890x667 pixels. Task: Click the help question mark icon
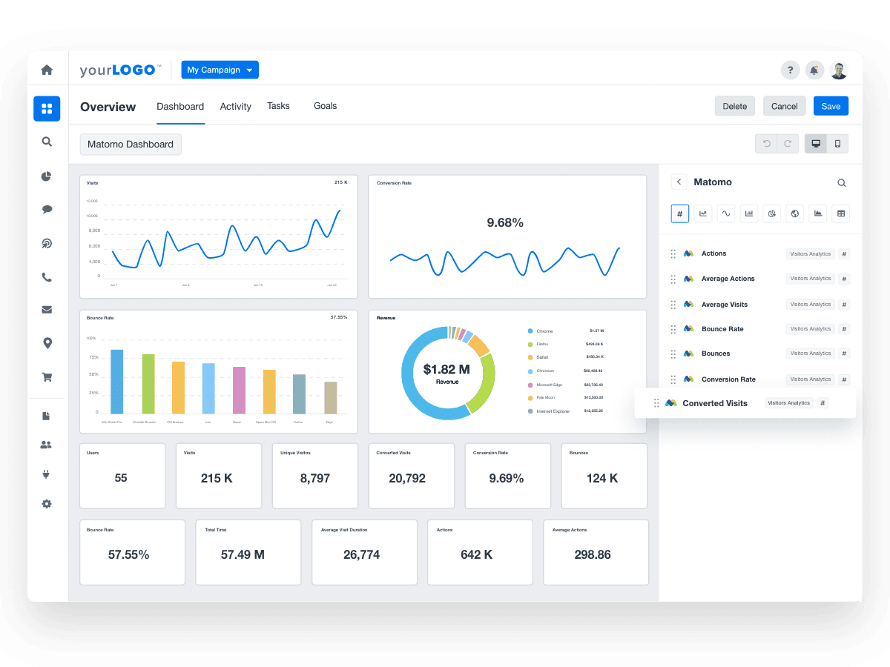[x=790, y=70]
